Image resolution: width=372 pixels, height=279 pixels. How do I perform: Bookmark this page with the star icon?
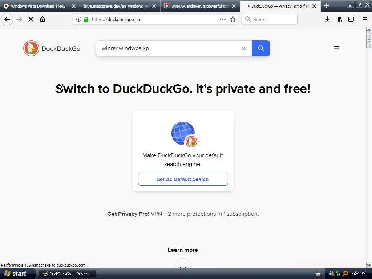coord(233,19)
